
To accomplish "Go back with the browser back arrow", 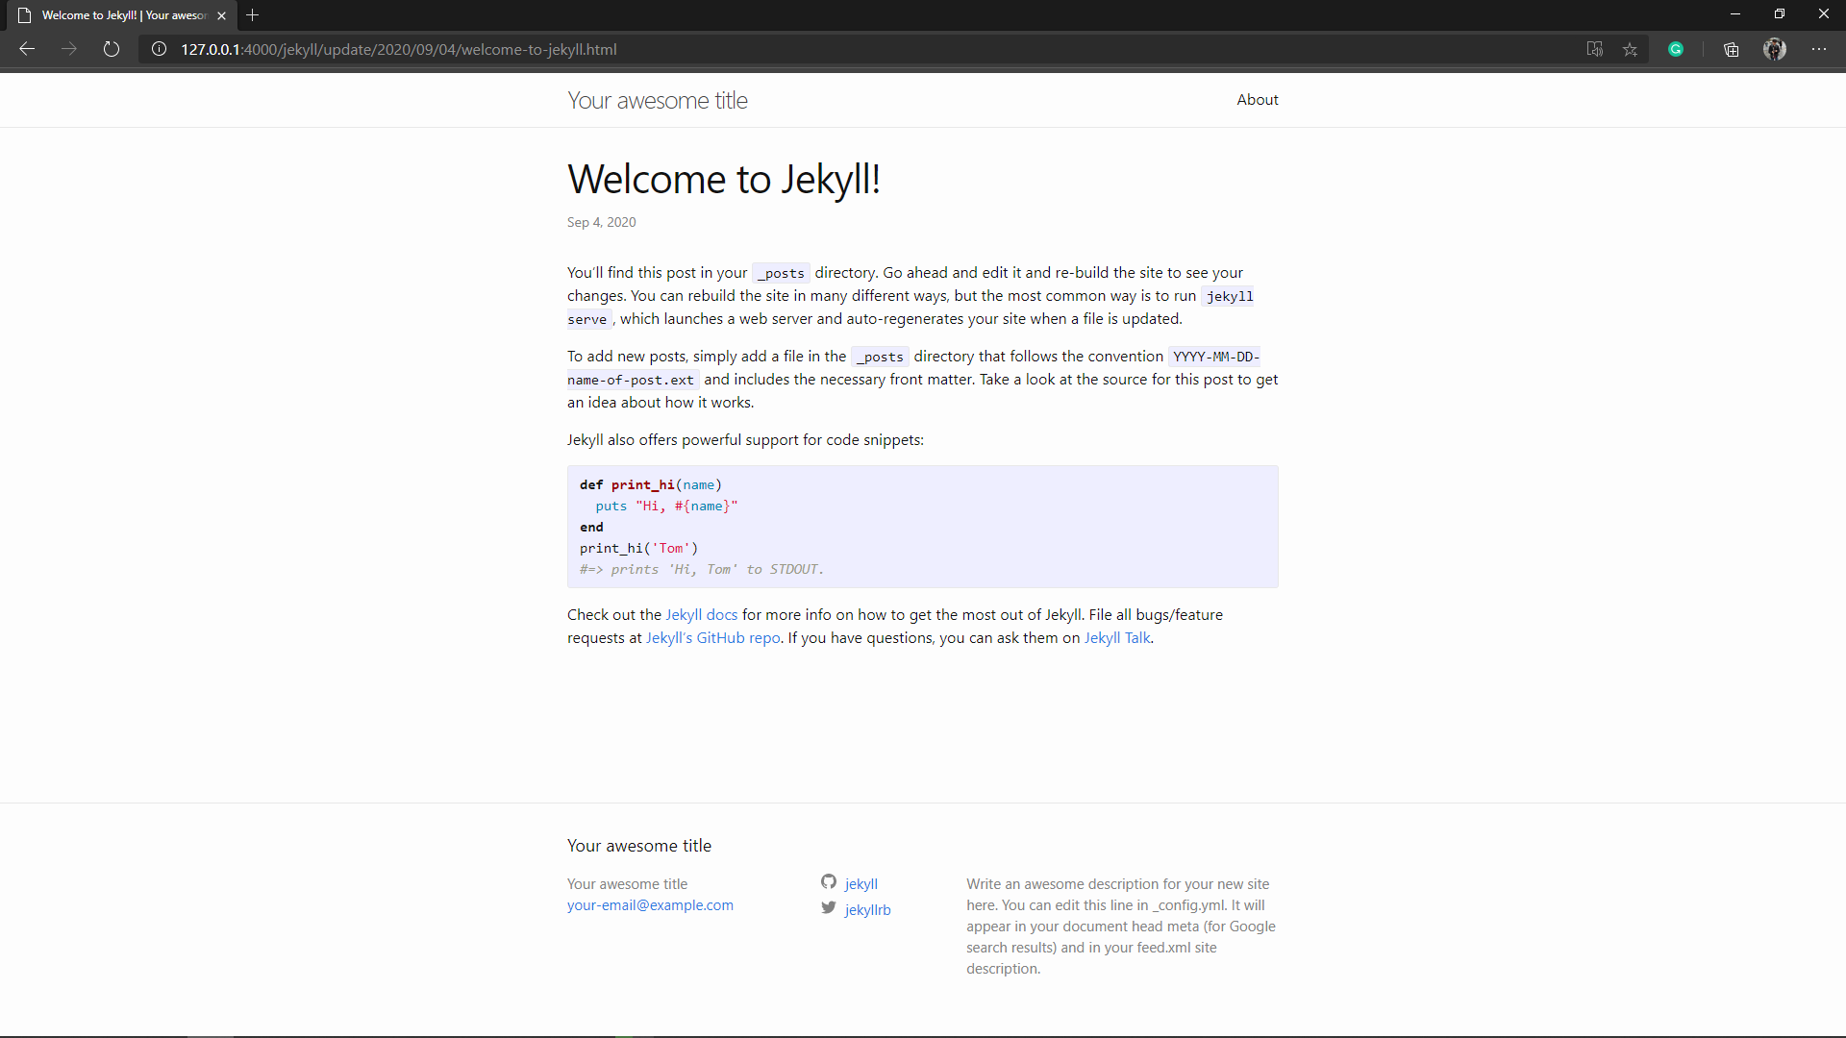I will (x=27, y=49).
